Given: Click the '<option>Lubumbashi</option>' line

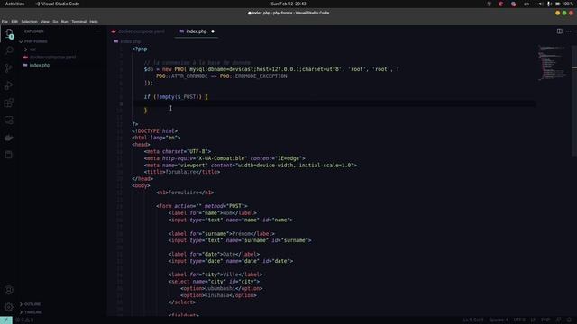Looking at the screenshot, I should [x=222, y=288].
